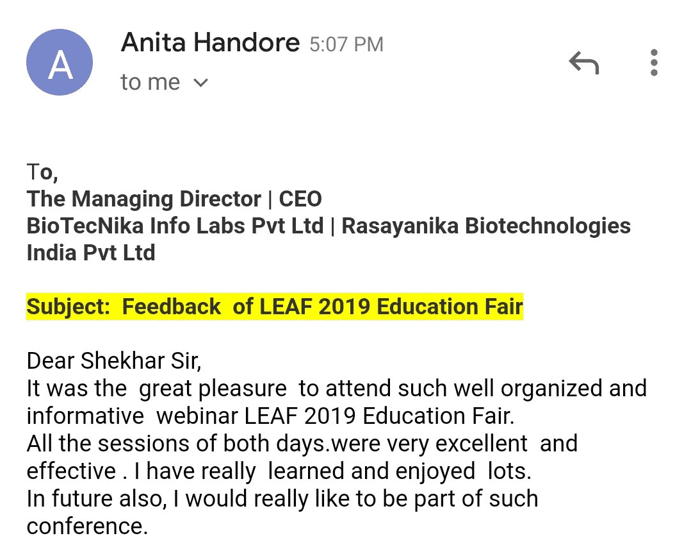Click the line starting 'In future also'
691x538 pixels.
click(x=282, y=499)
